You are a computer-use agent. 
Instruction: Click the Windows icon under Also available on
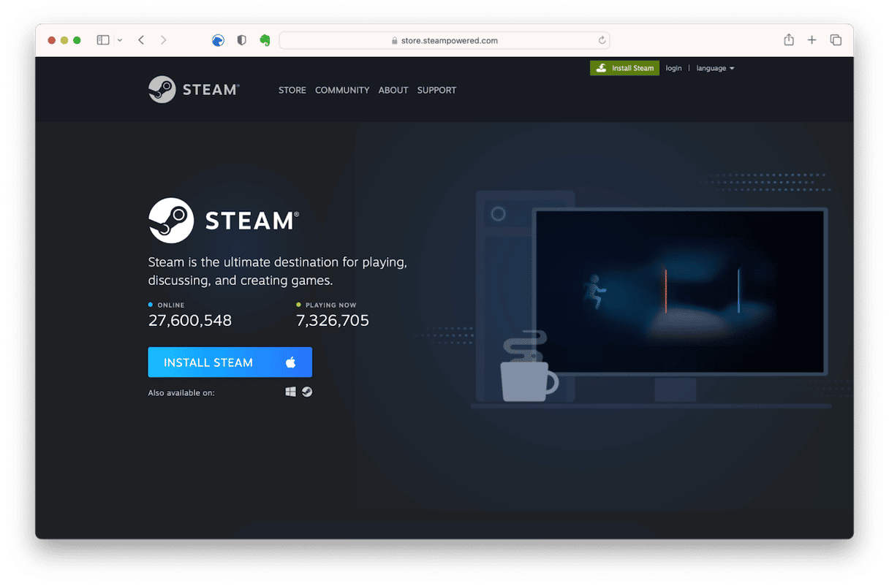coord(290,392)
